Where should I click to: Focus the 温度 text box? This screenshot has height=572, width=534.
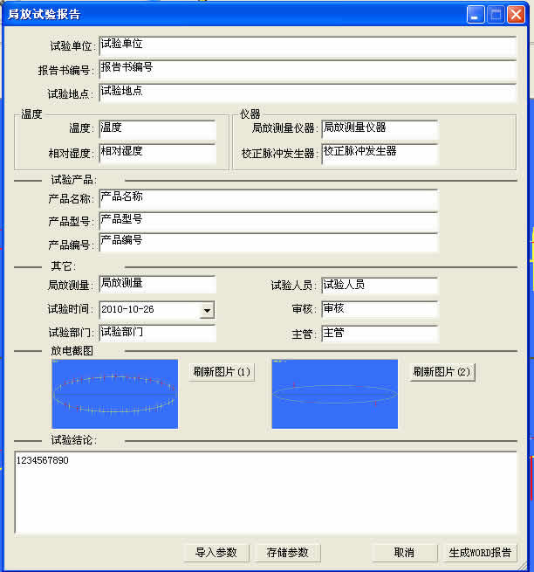[157, 130]
